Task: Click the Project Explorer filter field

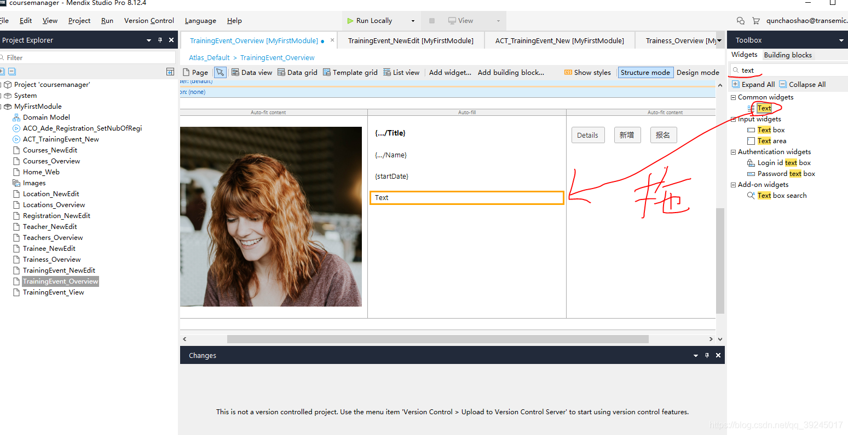Action: point(88,57)
